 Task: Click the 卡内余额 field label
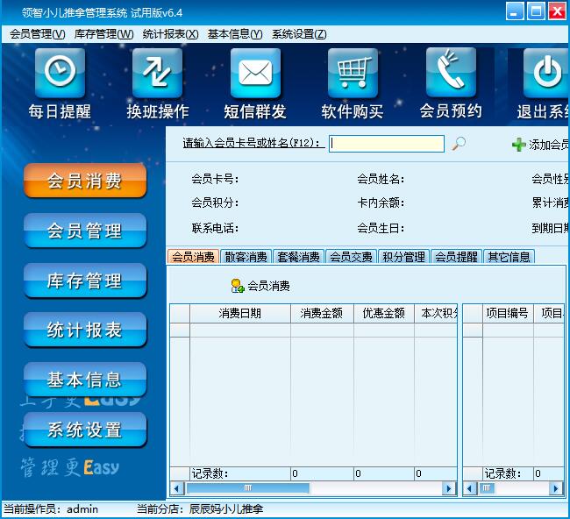[381, 203]
